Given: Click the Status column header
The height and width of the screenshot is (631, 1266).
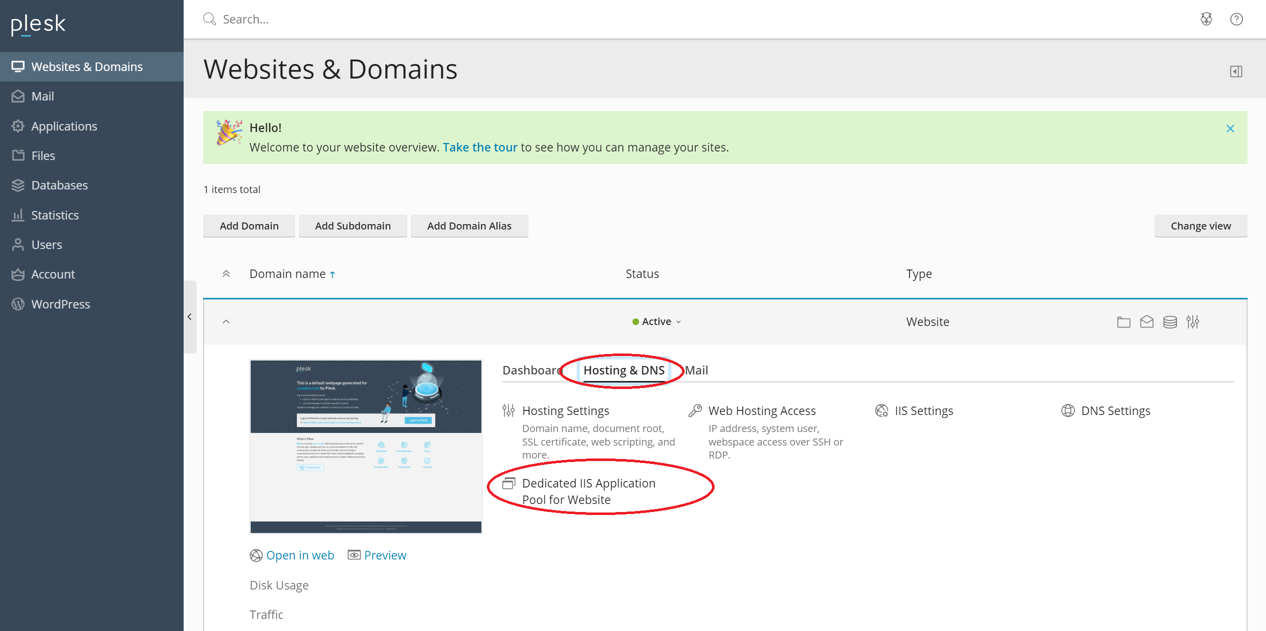Looking at the screenshot, I should pos(642,273).
